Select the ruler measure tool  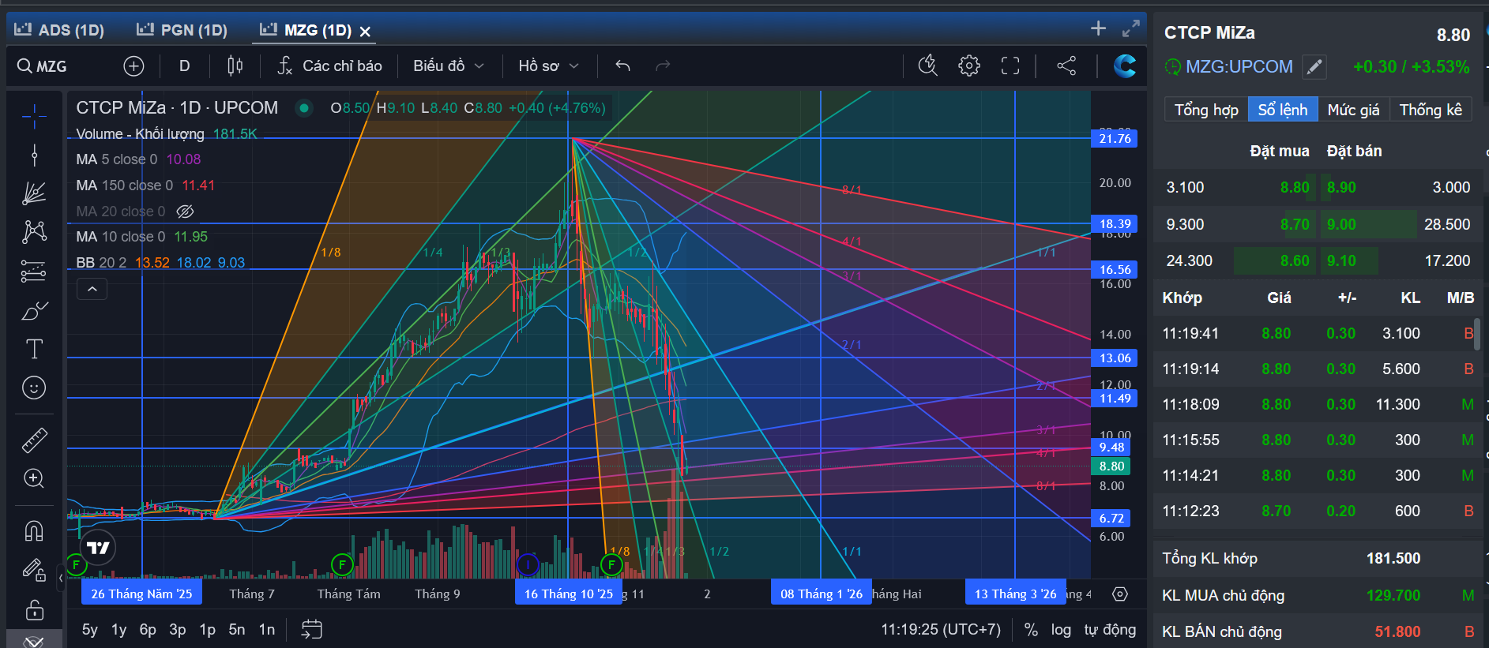(x=34, y=440)
